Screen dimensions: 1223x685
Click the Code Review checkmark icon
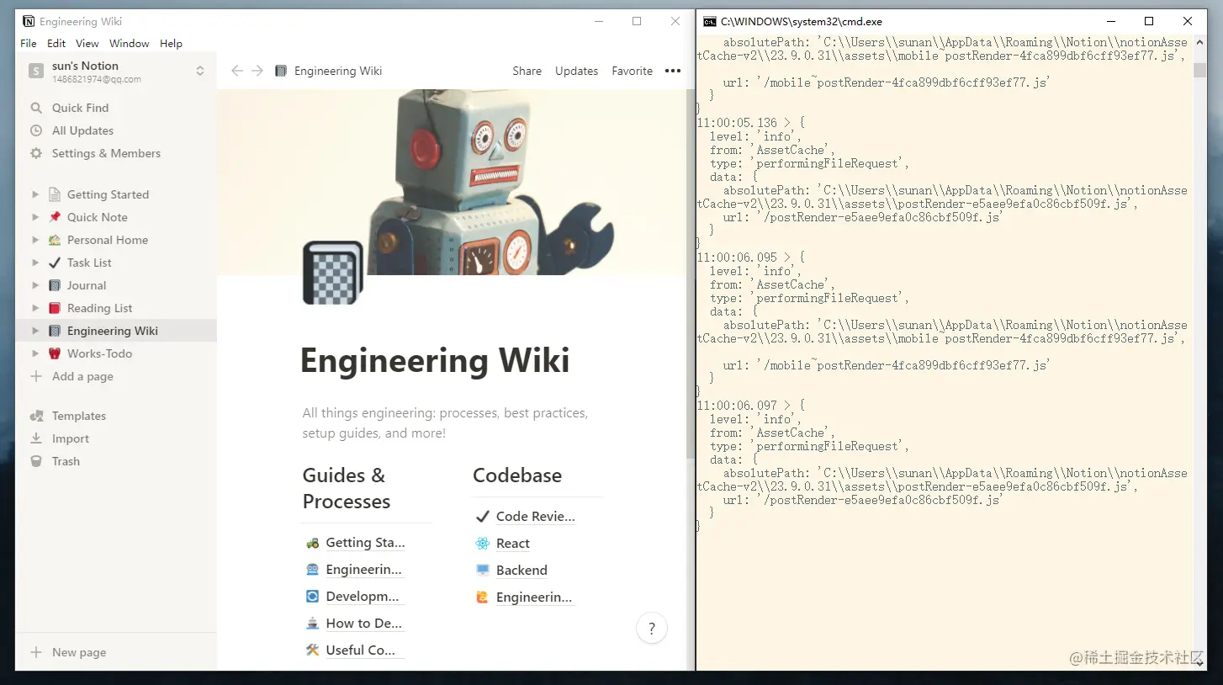point(482,517)
